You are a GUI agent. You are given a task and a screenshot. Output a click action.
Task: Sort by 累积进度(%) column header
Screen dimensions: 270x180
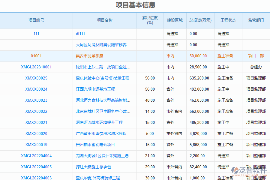pyautogui.click(x=150, y=20)
